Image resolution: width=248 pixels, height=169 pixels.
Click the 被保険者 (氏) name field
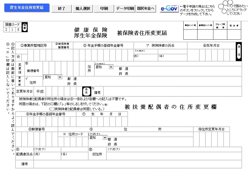click(146, 58)
